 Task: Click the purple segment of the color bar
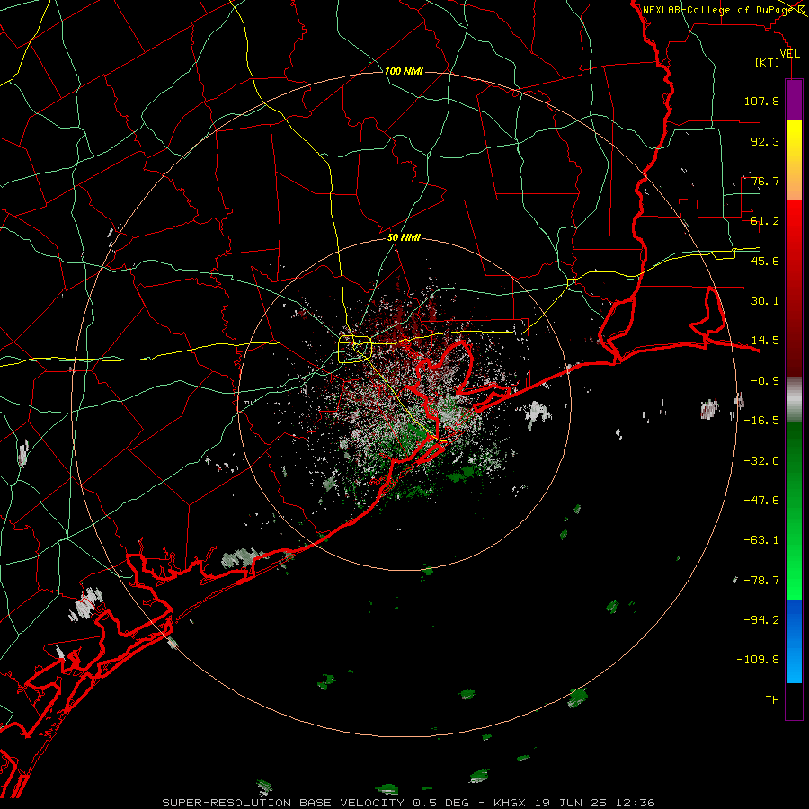[x=794, y=100]
